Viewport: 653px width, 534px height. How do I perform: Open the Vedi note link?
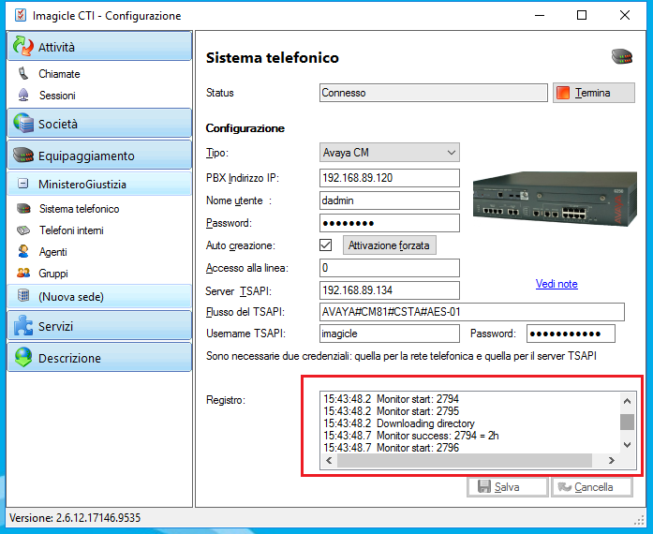click(x=557, y=284)
